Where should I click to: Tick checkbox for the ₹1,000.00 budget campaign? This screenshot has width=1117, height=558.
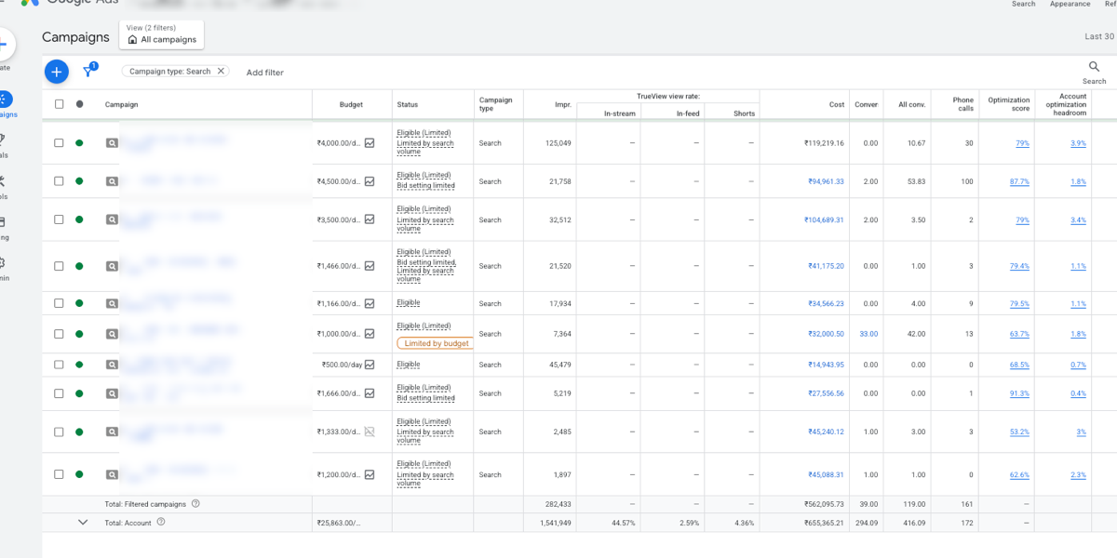[x=59, y=334]
